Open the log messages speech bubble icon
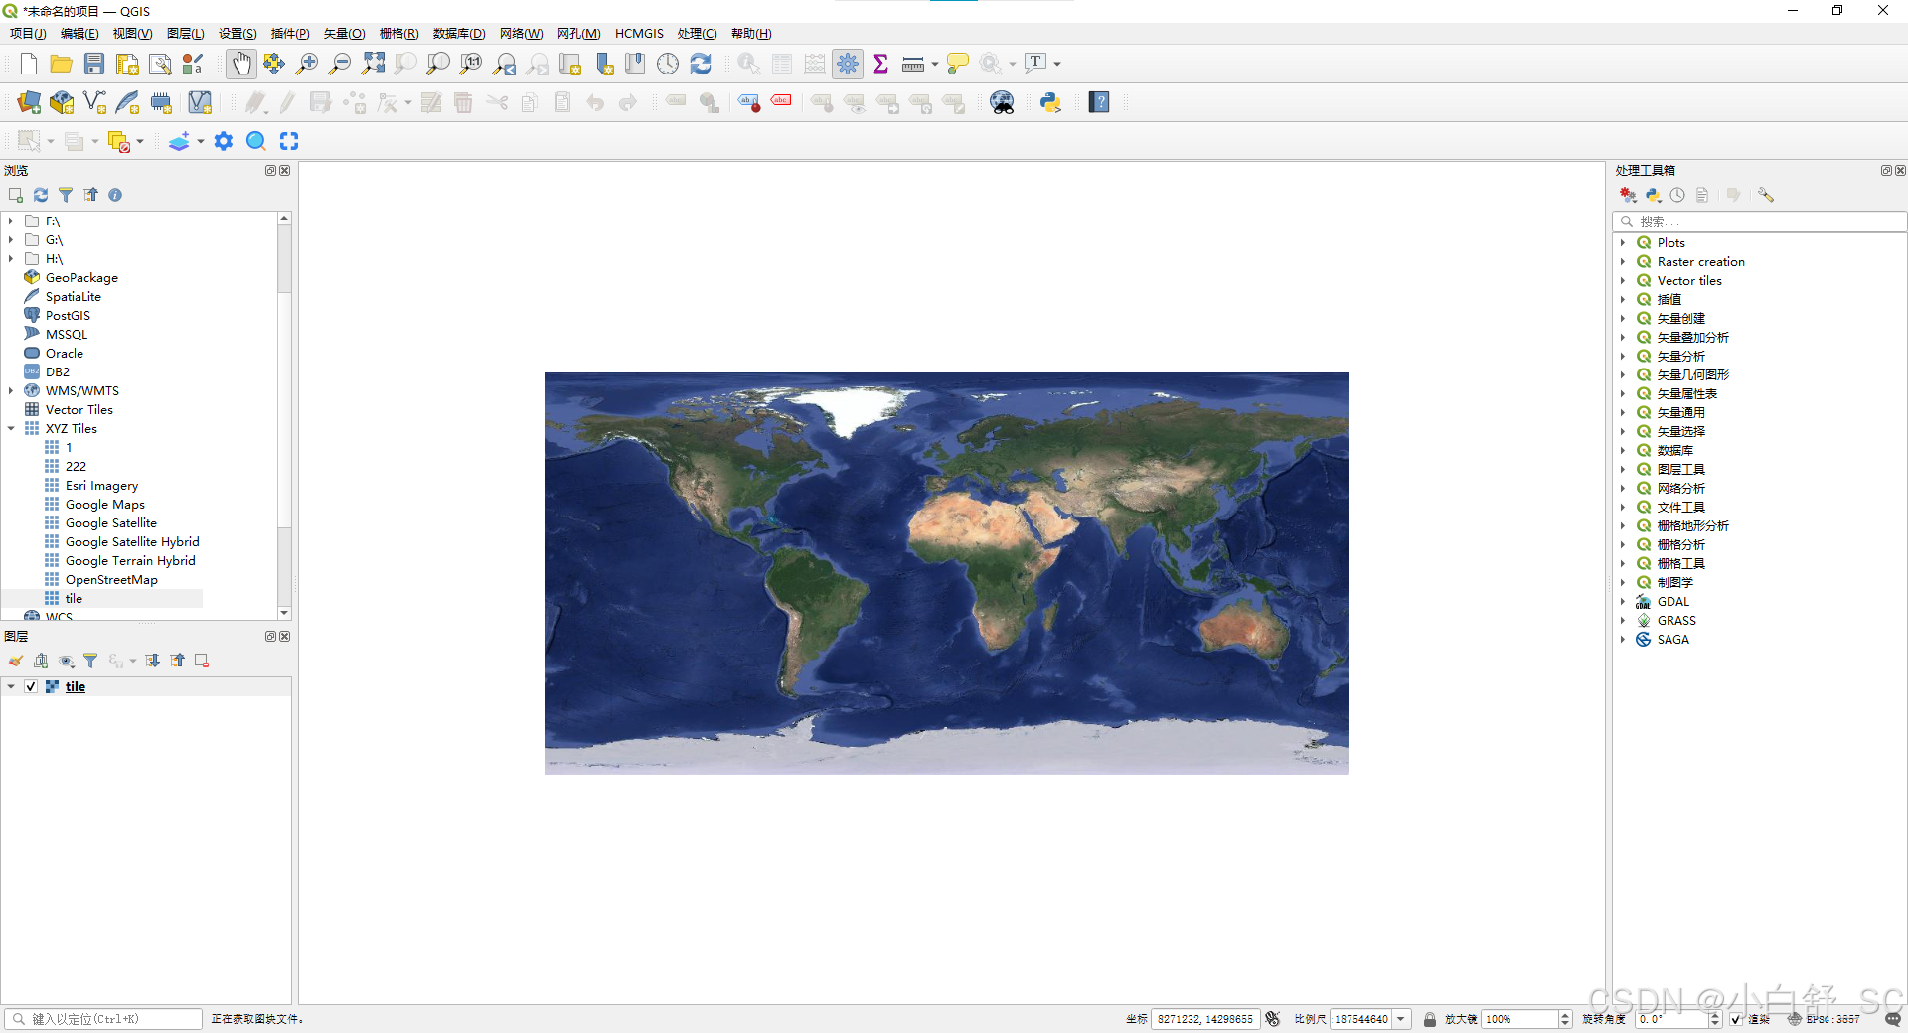 [1892, 1019]
